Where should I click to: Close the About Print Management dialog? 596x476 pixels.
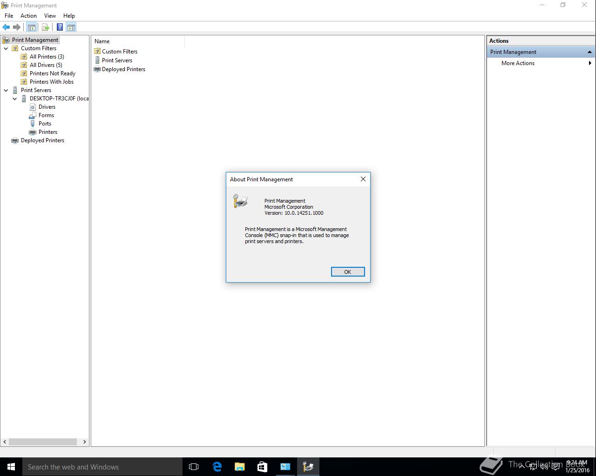point(363,179)
